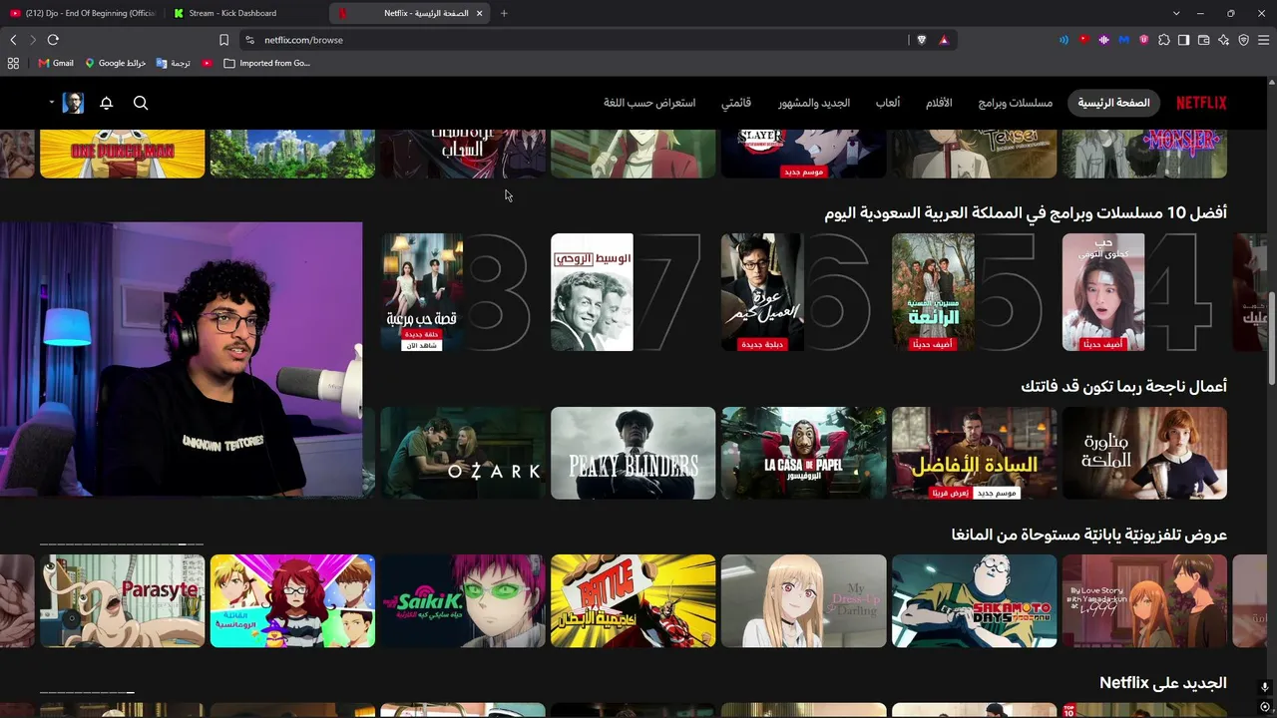This screenshot has height=718, width=1277.
Task: Open a new browser tab
Action: coord(504,13)
